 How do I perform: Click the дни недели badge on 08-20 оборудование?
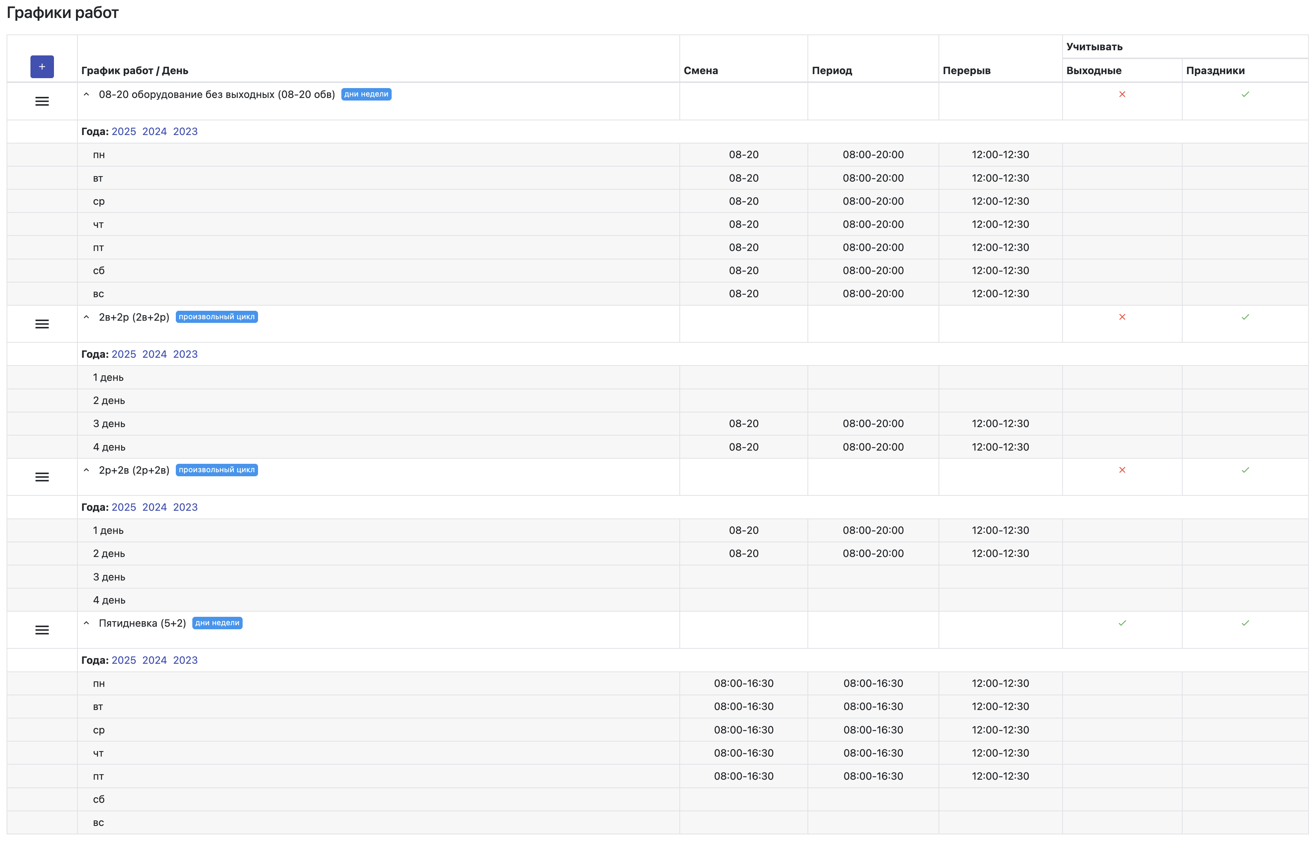366,94
